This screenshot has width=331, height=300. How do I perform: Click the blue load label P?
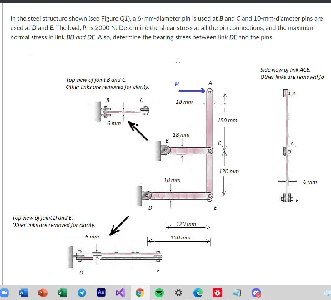point(177,84)
